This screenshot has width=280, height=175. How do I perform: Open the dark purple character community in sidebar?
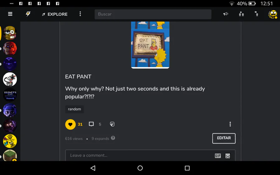pos(10,64)
